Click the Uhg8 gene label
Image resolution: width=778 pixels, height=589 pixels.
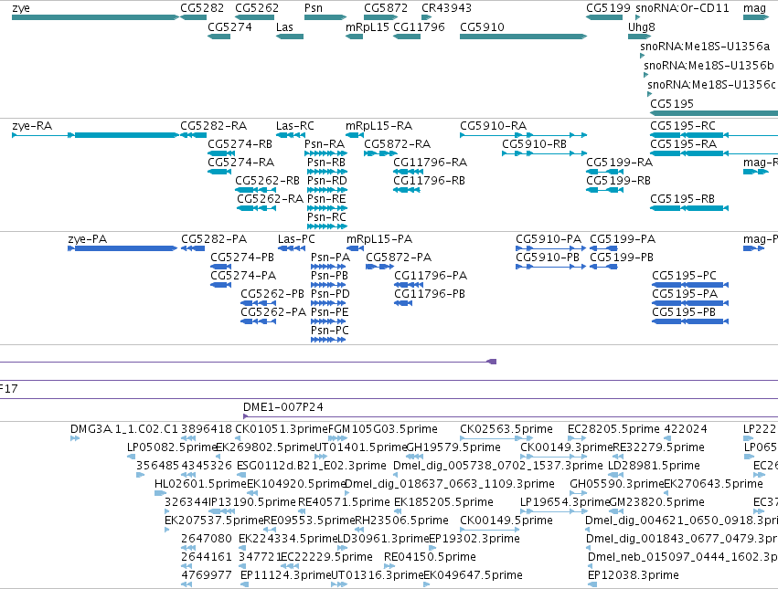point(642,26)
